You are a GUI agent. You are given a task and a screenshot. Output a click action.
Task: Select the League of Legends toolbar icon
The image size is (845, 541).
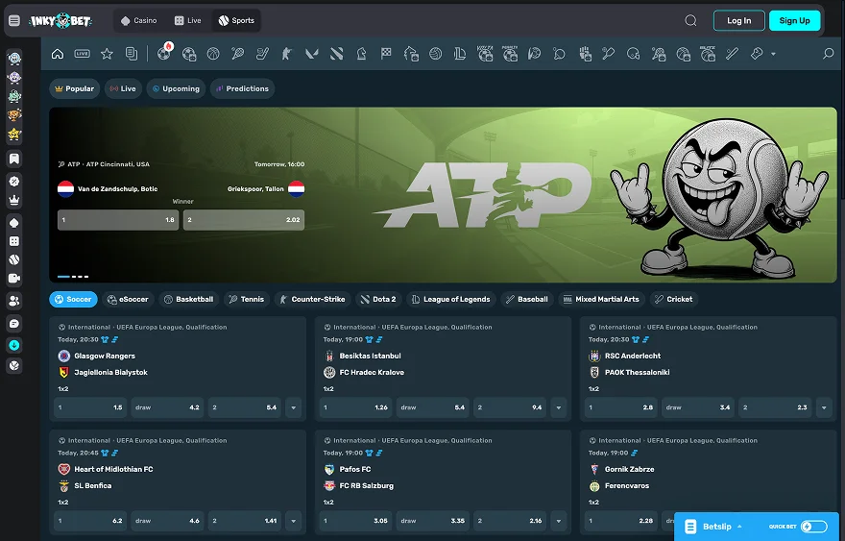pyautogui.click(x=460, y=54)
